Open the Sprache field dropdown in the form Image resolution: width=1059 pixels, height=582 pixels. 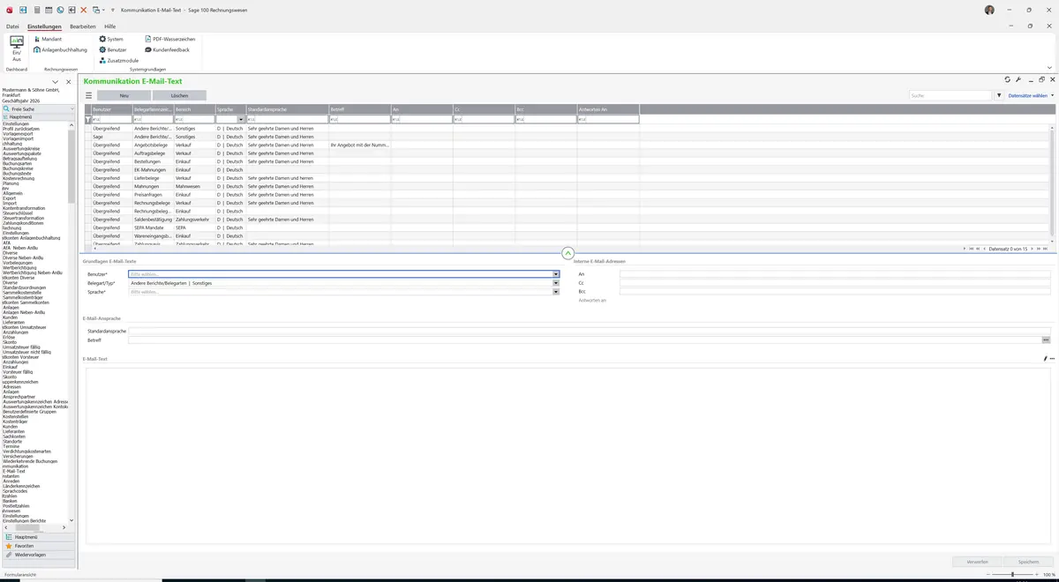click(x=556, y=292)
